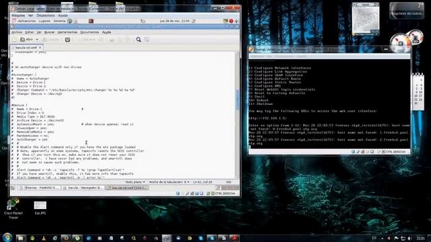
Task: Open the Internet Explorer taskbar icon
Action: click(x=55, y=238)
